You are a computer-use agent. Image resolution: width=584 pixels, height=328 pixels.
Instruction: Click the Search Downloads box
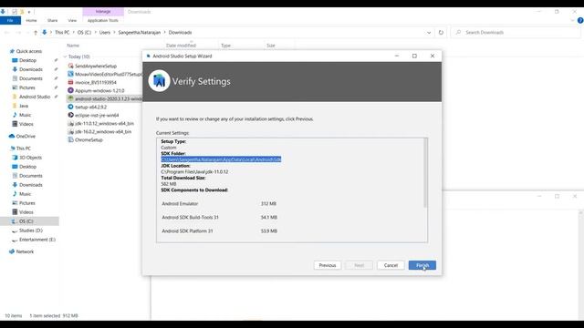[x=516, y=33]
